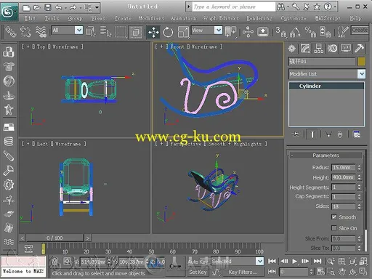Click the Play Animation button
Image resolution: width=372 pixels, height=279 pixels.
tap(294, 262)
